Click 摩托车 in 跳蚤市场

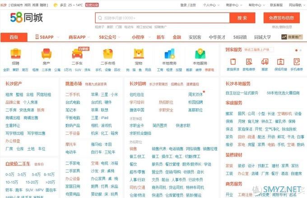(71, 144)
